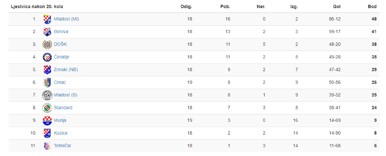Click the Ćeralije club crest
Image resolution: width=386 pixels, height=156 pixels.
[x=47, y=57]
